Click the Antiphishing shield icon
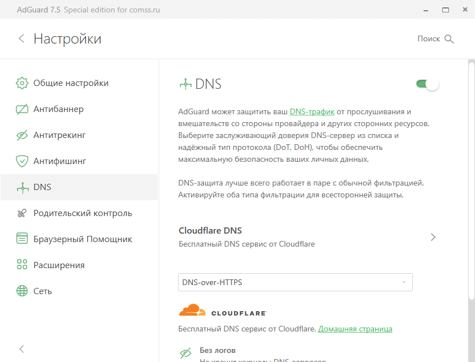The height and width of the screenshot is (362, 475). pos(22,161)
